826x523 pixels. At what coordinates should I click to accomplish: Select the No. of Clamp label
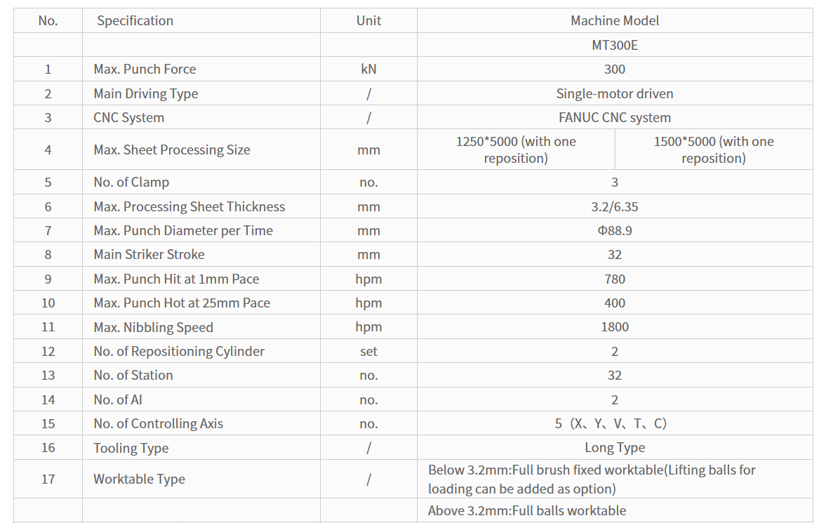(131, 182)
